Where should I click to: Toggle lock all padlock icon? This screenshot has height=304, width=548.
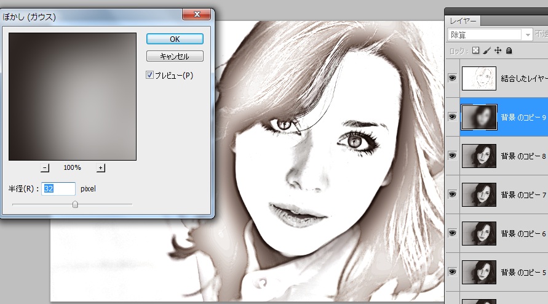click(x=509, y=50)
